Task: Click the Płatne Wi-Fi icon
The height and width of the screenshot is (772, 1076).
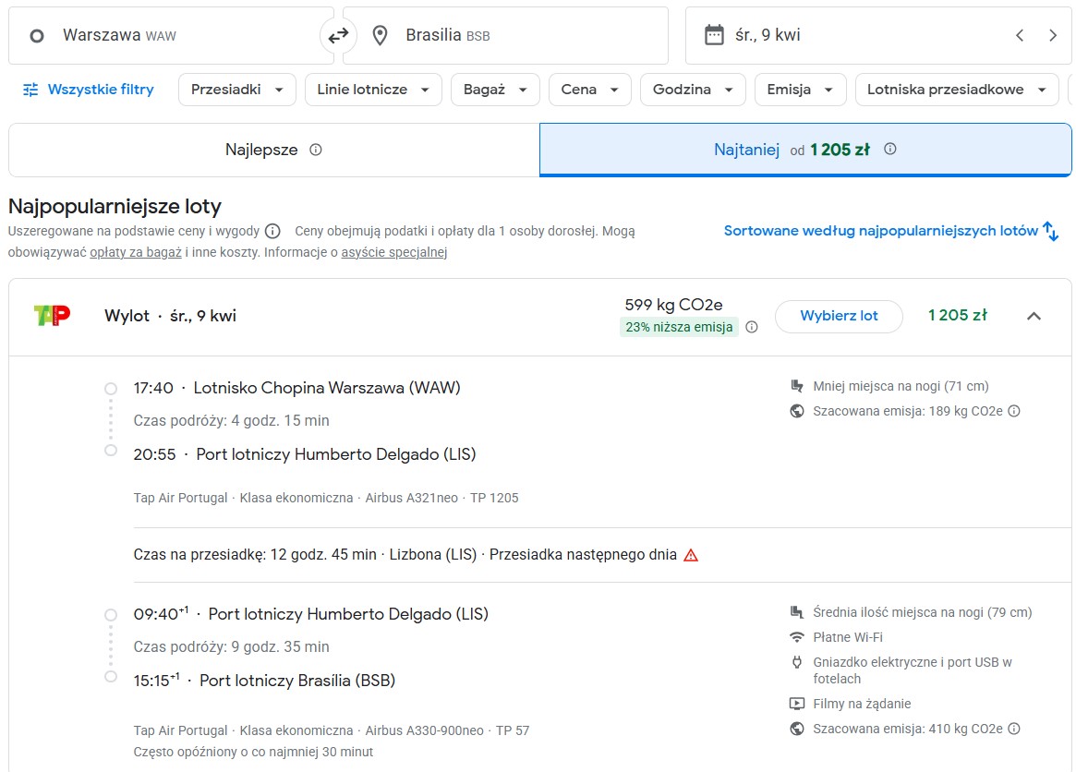Action: tap(797, 637)
